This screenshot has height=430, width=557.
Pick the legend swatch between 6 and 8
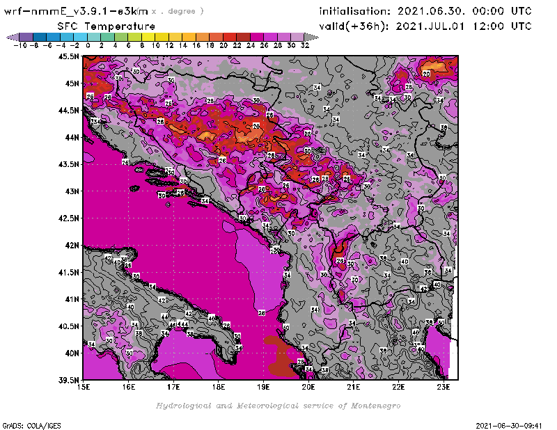pos(134,37)
